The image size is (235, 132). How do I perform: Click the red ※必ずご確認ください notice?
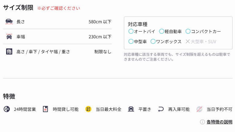point(58,9)
